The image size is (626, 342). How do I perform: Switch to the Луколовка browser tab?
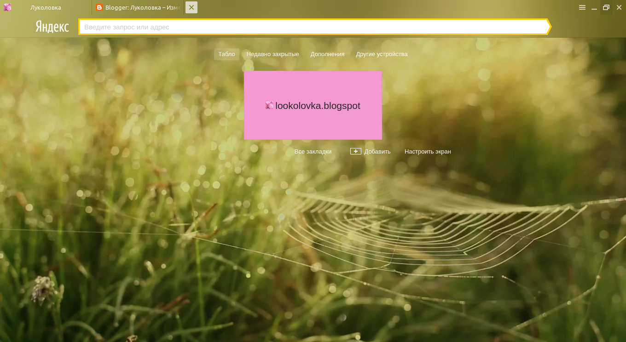[x=46, y=7]
